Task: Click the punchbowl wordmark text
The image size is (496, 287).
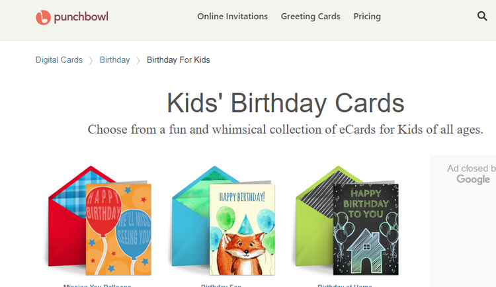Action: point(81,17)
